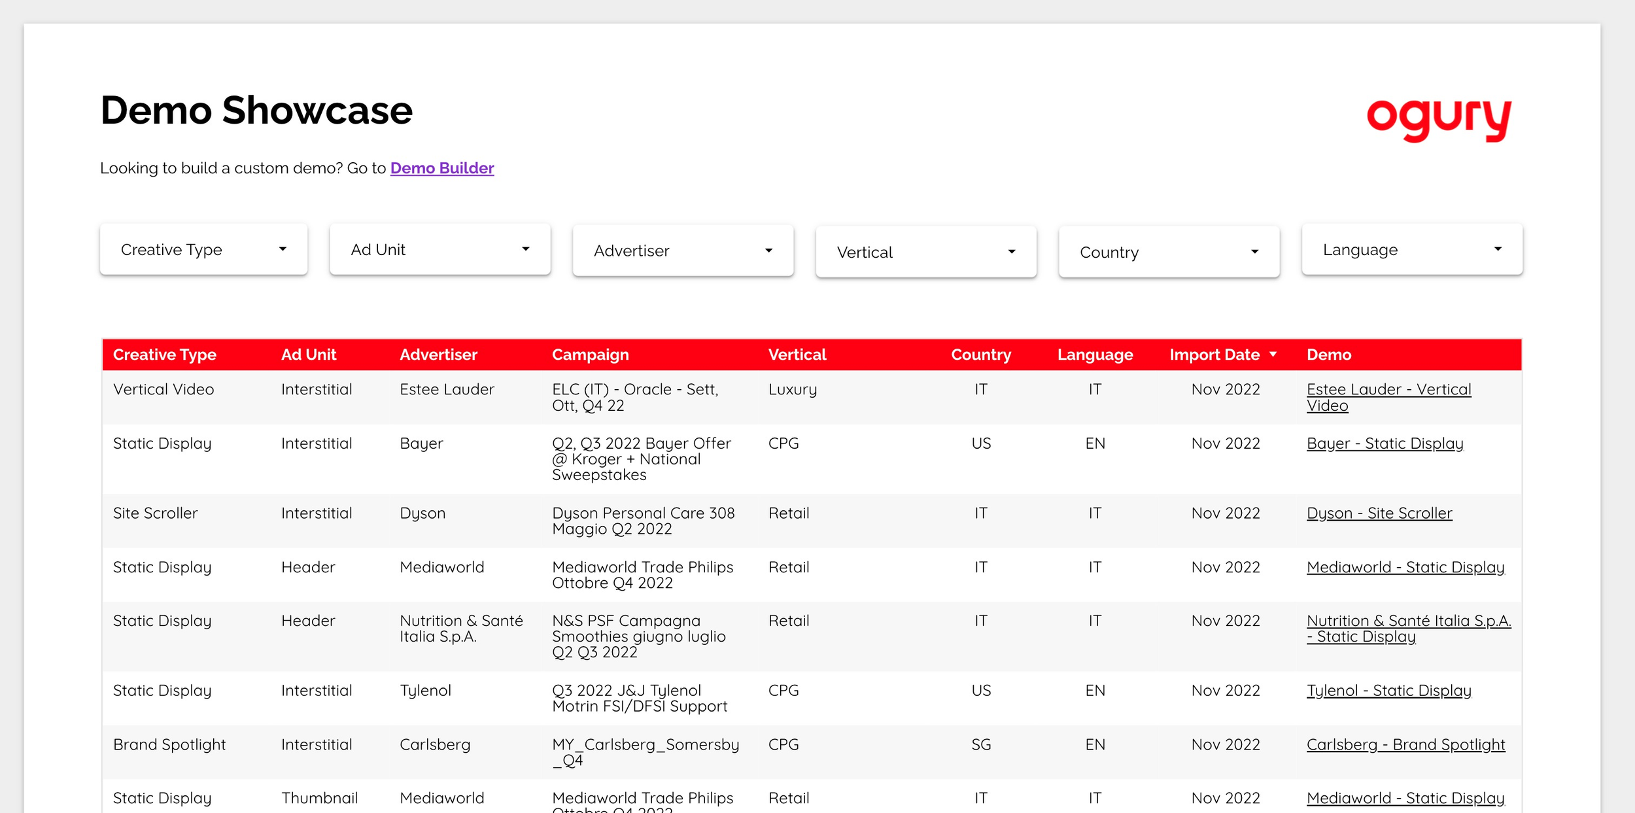Click the Demo column header
The height and width of the screenshot is (813, 1635).
click(x=1329, y=355)
